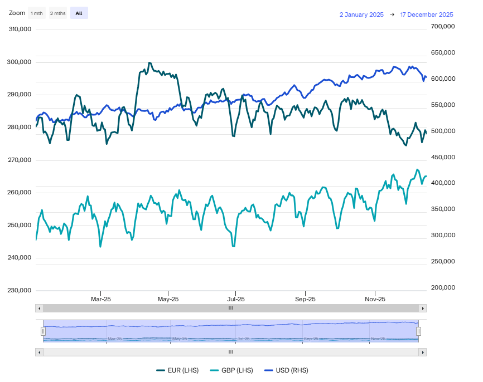The width and height of the screenshot is (483, 382).
Task: Click the Sep-25 label in navigator
Action: click(x=311, y=339)
